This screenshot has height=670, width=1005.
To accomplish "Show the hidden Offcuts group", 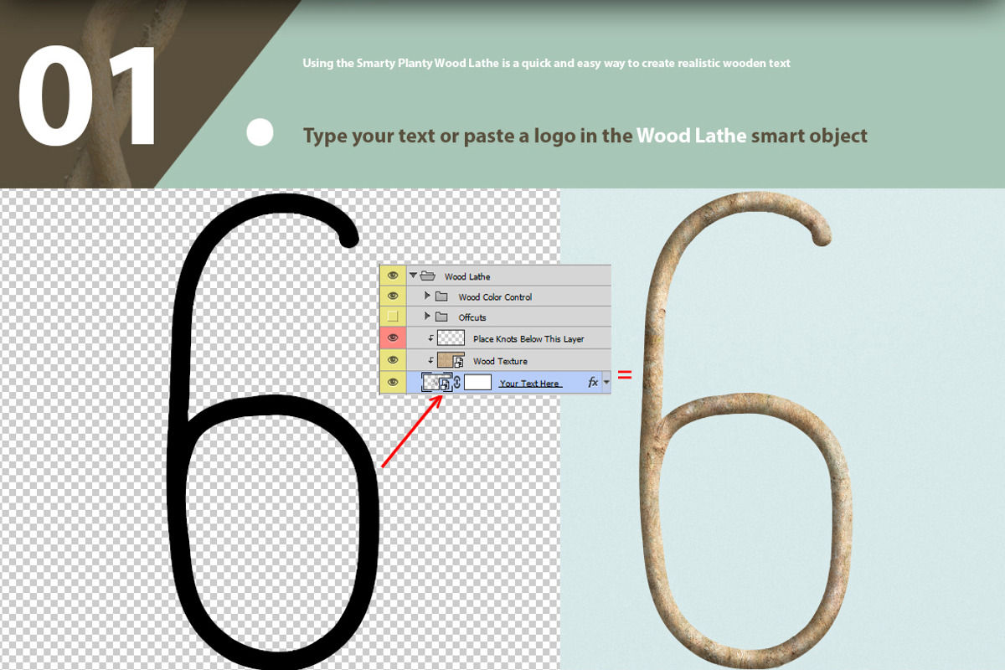I will point(392,317).
